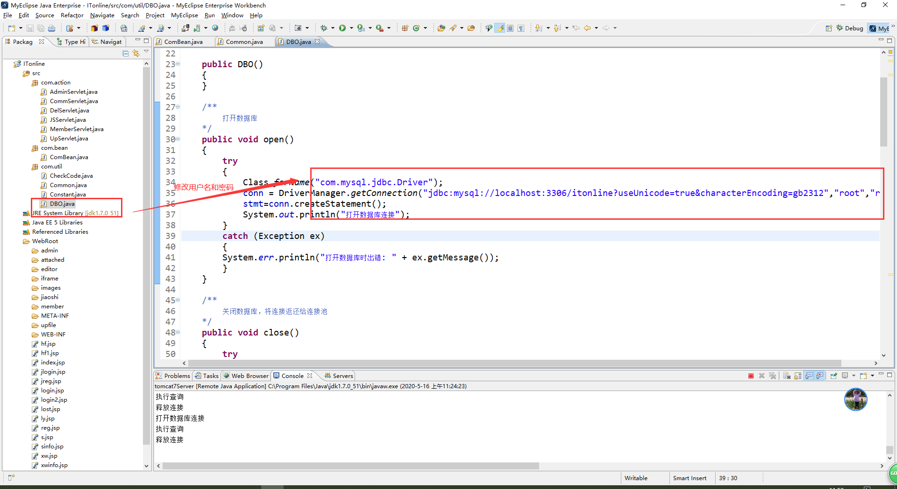This screenshot has width=897, height=489.
Task: Toggle Link with Editor in Package Explorer
Action: click(135, 54)
